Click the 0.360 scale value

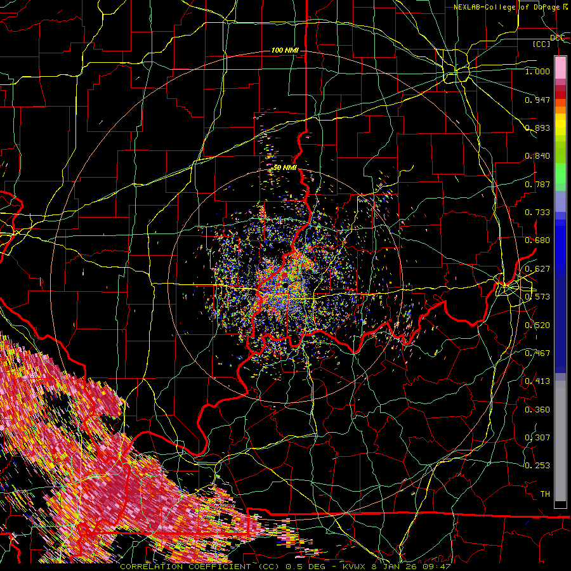[537, 410]
